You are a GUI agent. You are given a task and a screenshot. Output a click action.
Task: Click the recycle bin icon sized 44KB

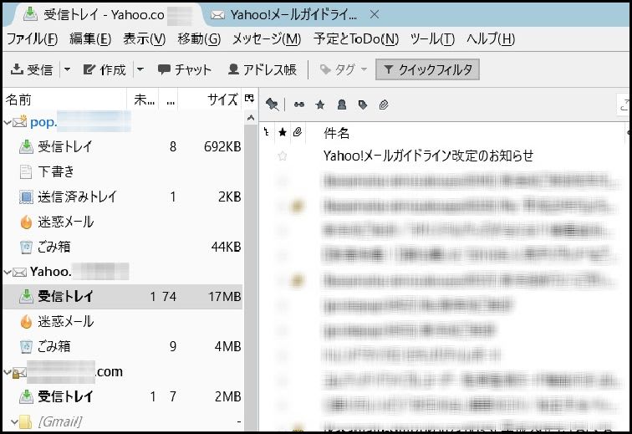point(26,247)
